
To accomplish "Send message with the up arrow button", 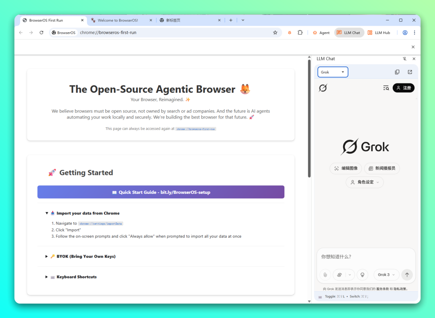I will click(407, 275).
